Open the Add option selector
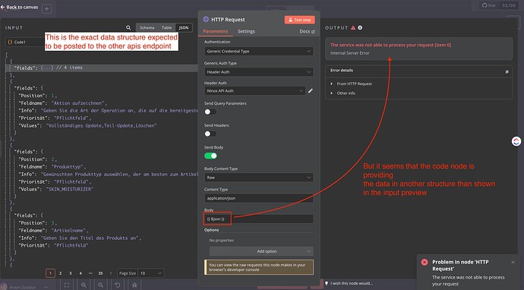Screen dimensions: 524x290 coord(261,251)
